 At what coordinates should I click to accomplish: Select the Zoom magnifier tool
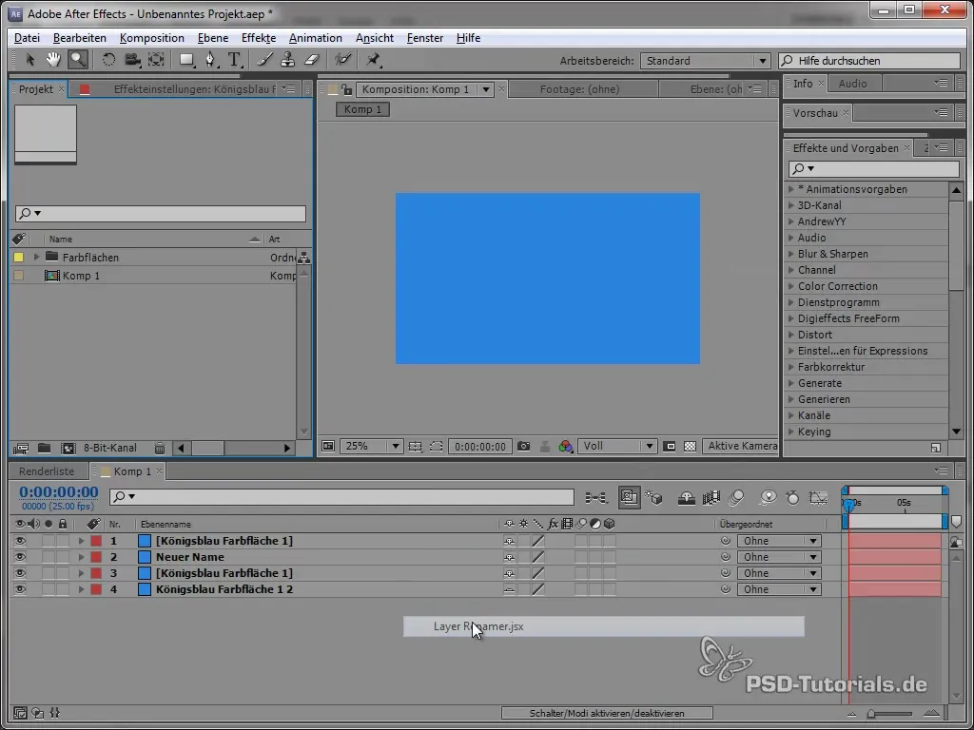78,60
